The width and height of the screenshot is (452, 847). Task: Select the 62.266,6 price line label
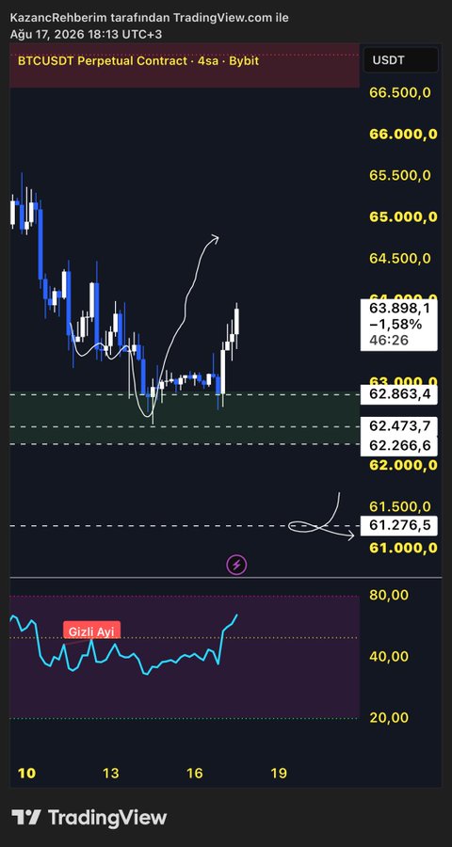(x=399, y=445)
